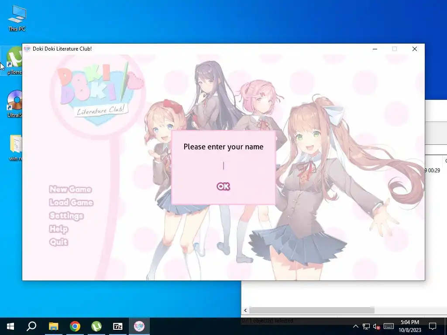The width and height of the screenshot is (447, 335).
Task: Focus the name entry text field
Action: 223,166
